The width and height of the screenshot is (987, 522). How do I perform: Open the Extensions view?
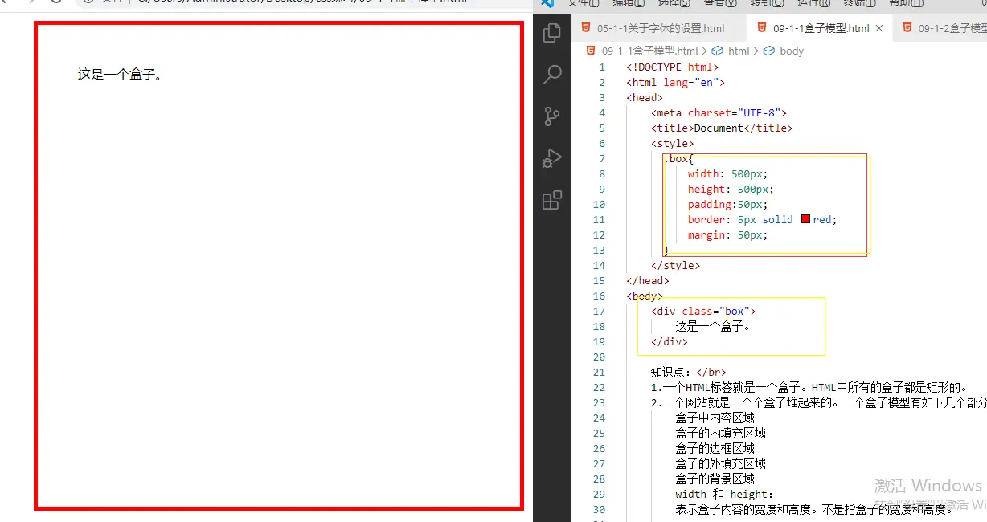pos(552,200)
